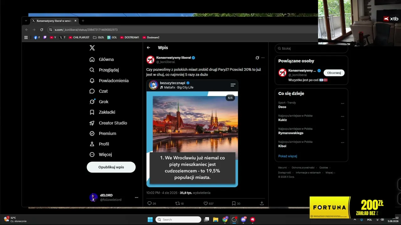Open the GOL bookmark
This screenshot has height=225, width=401.
pyautogui.click(x=112, y=37)
